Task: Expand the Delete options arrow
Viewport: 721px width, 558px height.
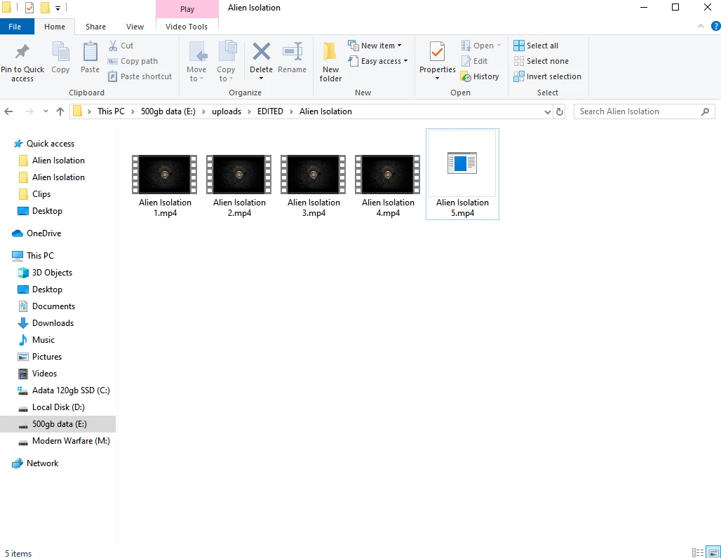Action: (261, 79)
